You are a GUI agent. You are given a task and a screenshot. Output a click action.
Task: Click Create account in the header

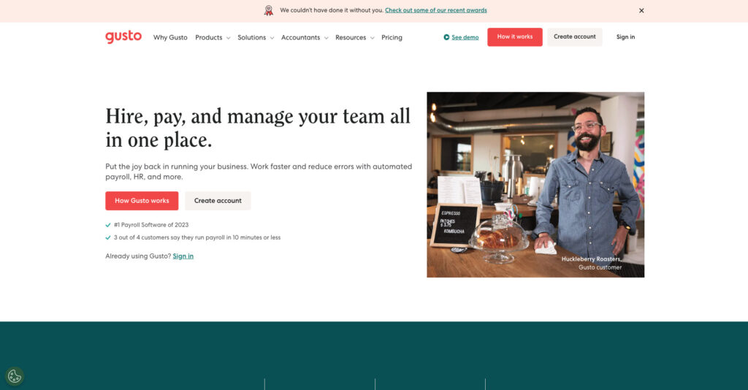[x=574, y=37]
